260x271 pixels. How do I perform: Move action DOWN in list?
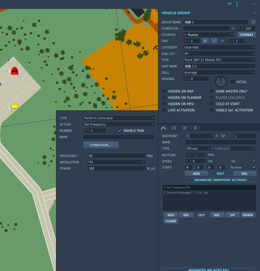tap(248, 215)
